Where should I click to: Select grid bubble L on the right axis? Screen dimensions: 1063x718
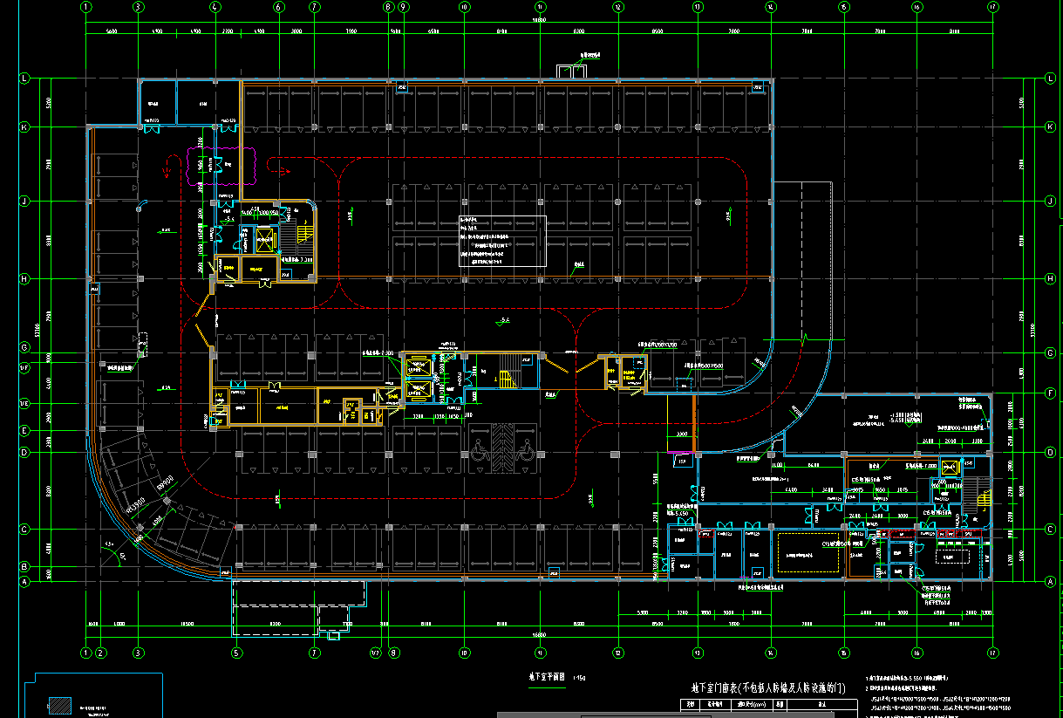[x=1050, y=79]
